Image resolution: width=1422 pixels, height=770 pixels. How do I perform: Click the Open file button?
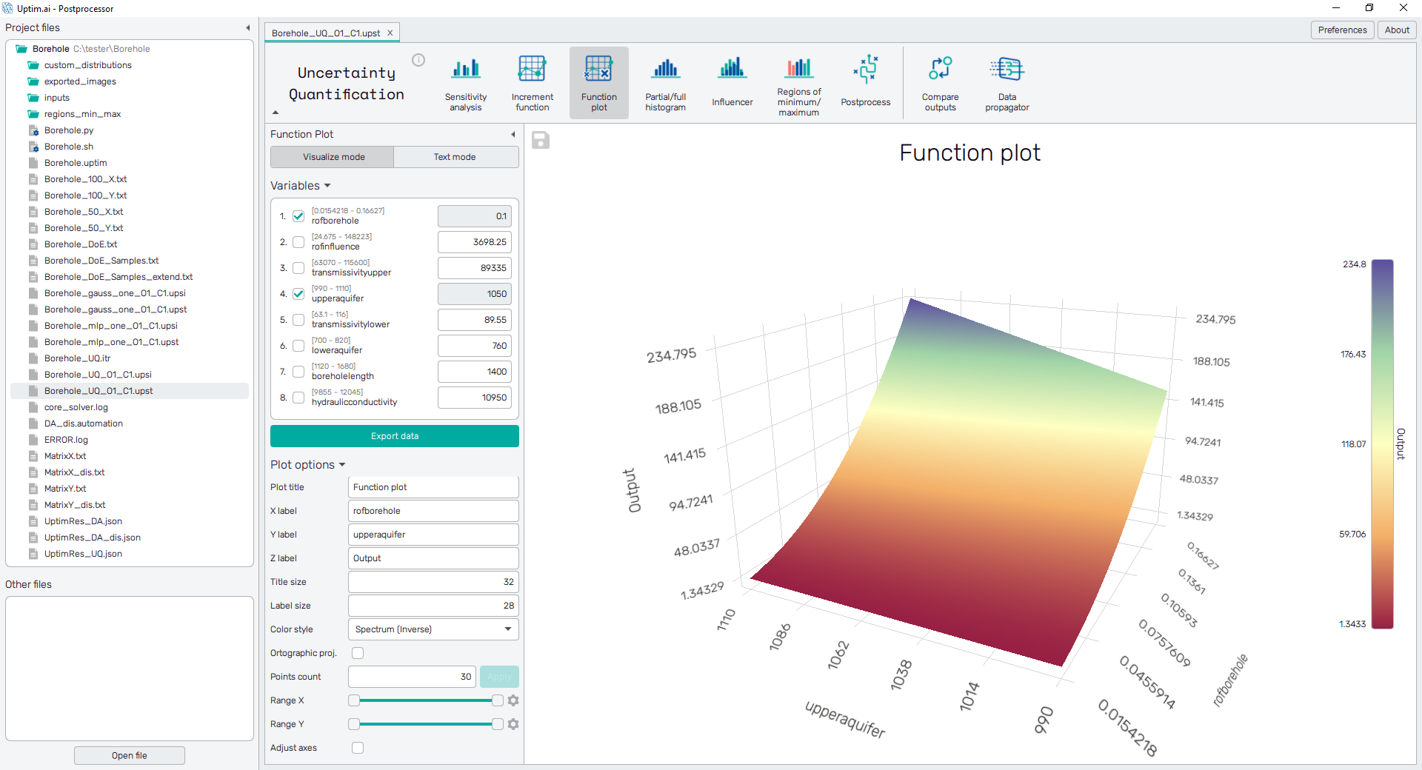[x=130, y=755]
